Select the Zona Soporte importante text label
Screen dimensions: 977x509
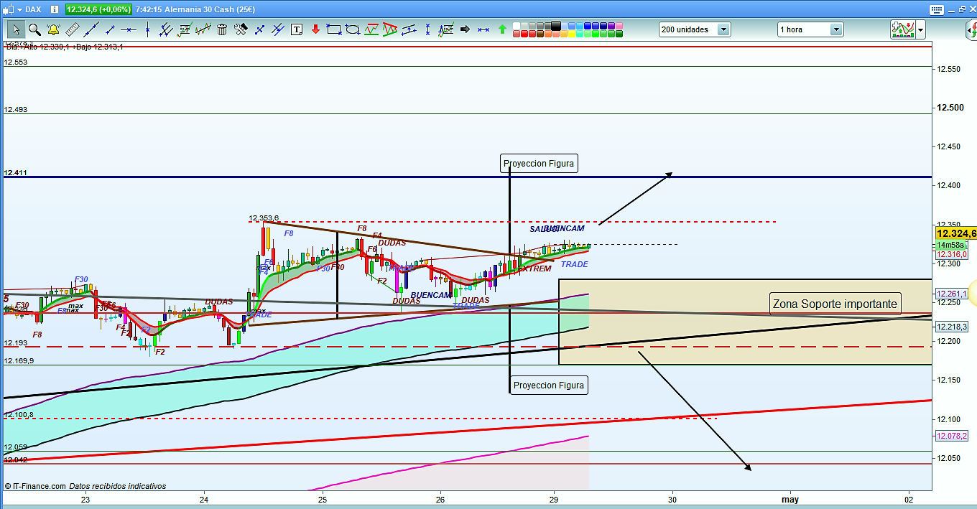(x=835, y=304)
